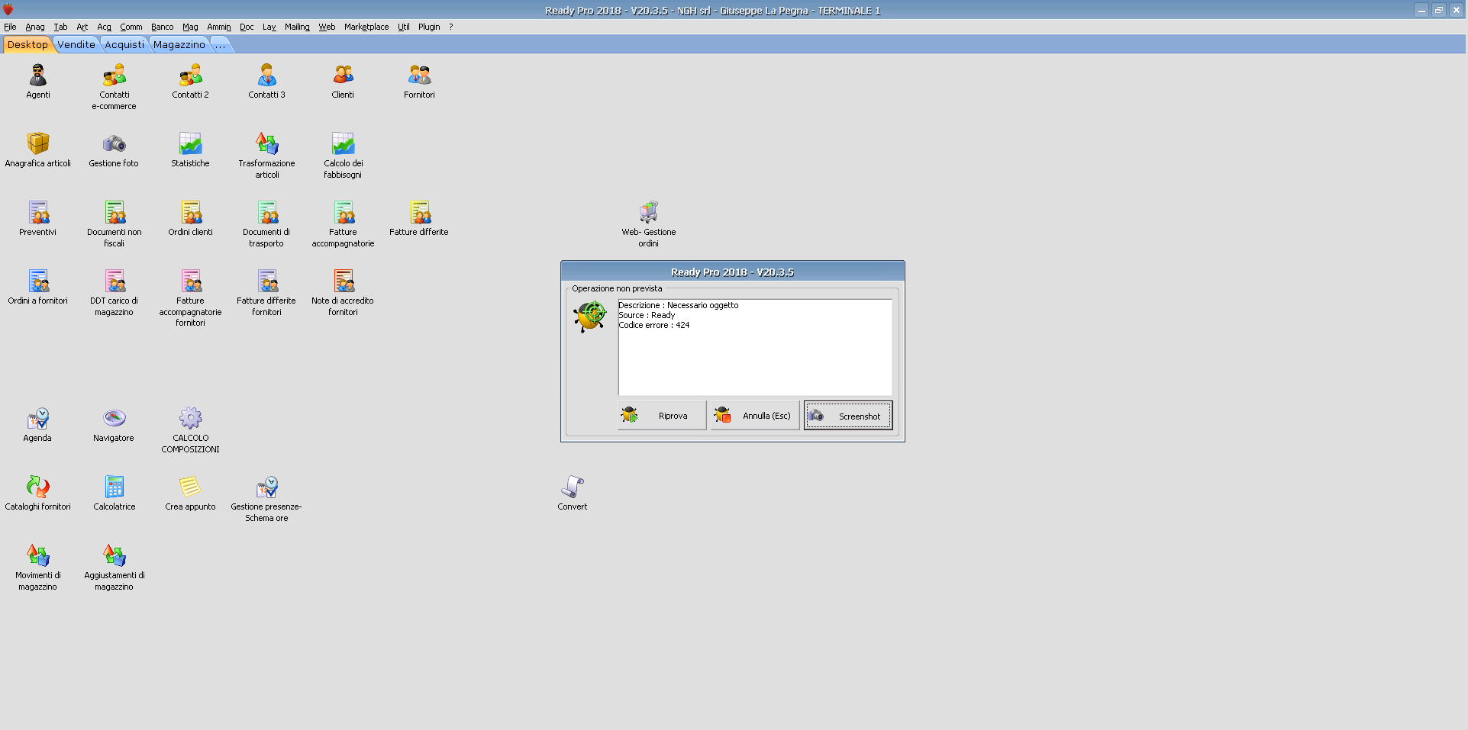1468x730 pixels.
Task: Switch to the Acquisti tab
Action: coord(124,44)
